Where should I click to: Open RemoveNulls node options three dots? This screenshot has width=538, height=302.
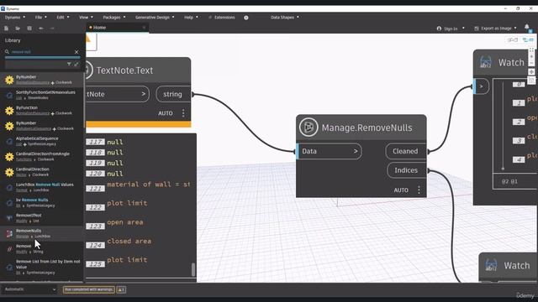tap(419, 190)
